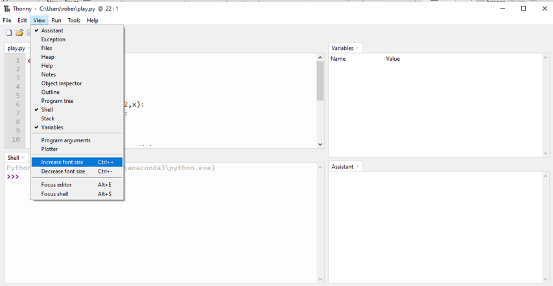This screenshot has width=553, height=286.
Task: Uncheck Variables in the View menu
Action: (52, 127)
